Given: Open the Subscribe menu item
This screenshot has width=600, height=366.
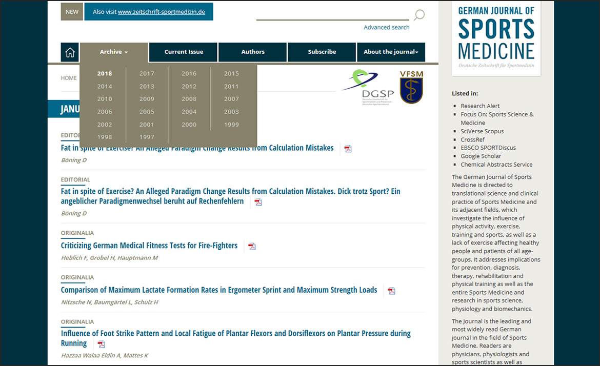Looking at the screenshot, I should point(322,52).
